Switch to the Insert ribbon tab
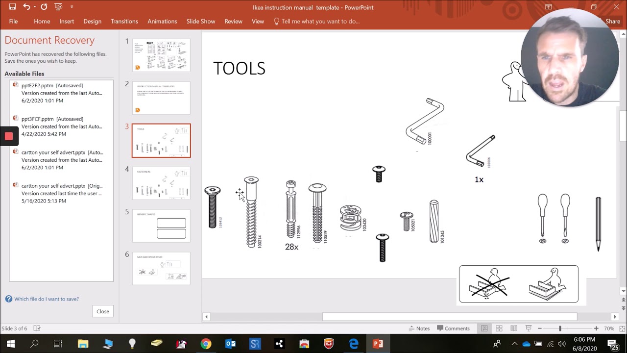This screenshot has width=627, height=353. tap(67, 21)
